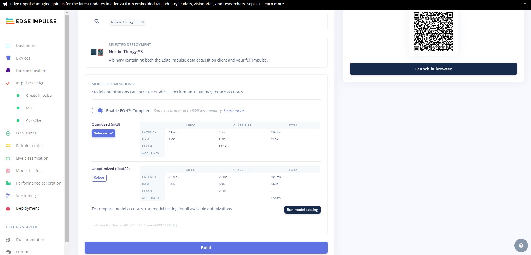This screenshot has width=531, height=255.
Task: Click the Nordic Thingy:53 board image
Action: pyautogui.click(x=97, y=52)
